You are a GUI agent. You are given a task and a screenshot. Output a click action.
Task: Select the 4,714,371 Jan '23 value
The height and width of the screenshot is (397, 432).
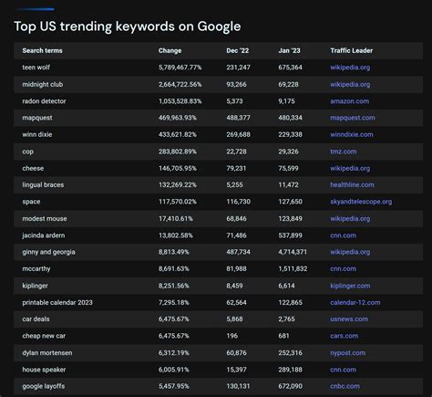(293, 252)
